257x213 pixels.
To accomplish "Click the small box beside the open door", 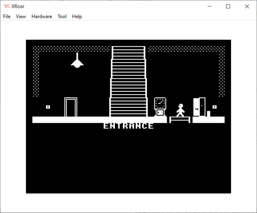I will (209, 114).
